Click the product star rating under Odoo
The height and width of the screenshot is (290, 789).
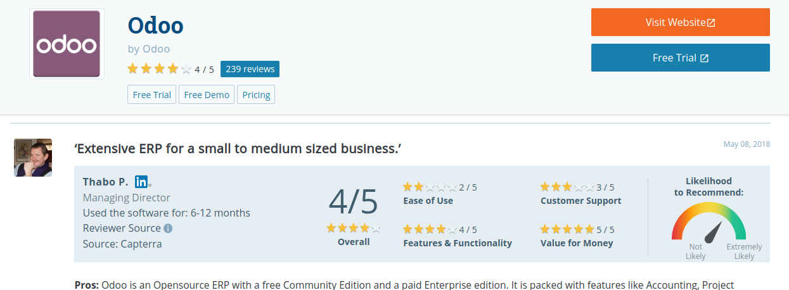(x=159, y=69)
